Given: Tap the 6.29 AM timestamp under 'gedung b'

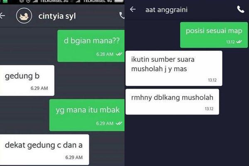Looking at the screenshot, I should 39,88.
